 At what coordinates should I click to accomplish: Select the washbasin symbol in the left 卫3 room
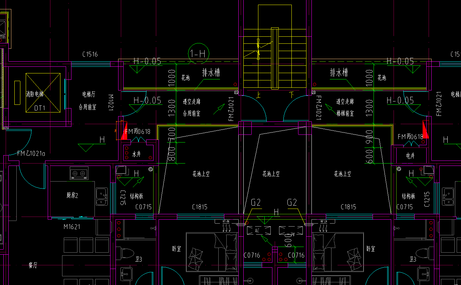[x=126, y=274]
